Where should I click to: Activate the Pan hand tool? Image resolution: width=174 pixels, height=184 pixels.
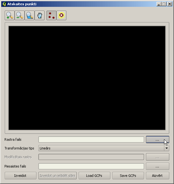coord(40,16)
